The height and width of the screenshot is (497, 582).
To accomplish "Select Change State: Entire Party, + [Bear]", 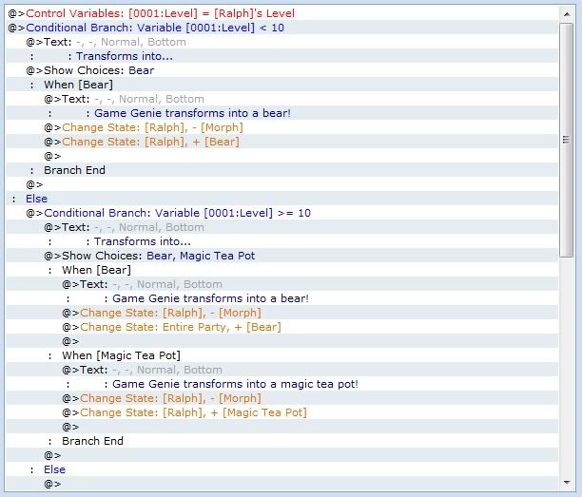I will [282, 327].
